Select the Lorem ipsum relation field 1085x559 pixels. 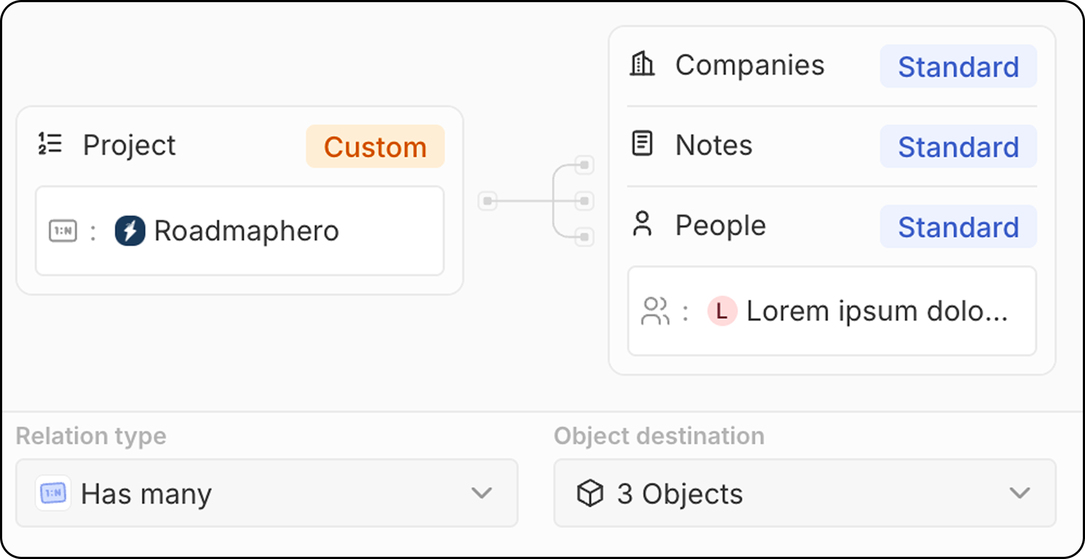(832, 311)
